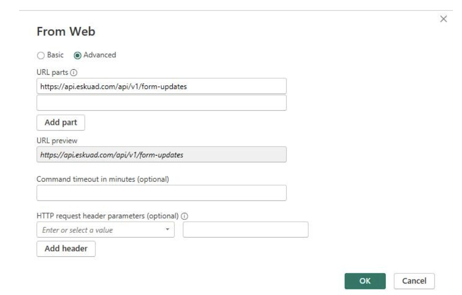Click the 'URL preview' label text

[57, 141]
